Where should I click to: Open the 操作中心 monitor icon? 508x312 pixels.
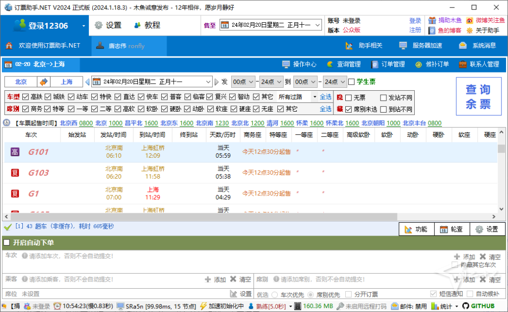[x=285, y=64]
